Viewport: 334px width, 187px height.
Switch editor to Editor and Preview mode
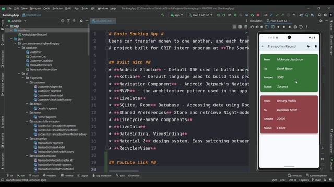(x=240, y=27)
